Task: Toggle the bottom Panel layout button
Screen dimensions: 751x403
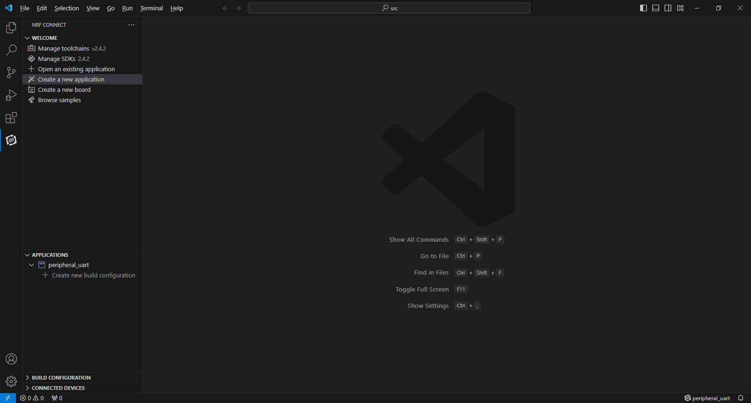Action: tap(656, 8)
